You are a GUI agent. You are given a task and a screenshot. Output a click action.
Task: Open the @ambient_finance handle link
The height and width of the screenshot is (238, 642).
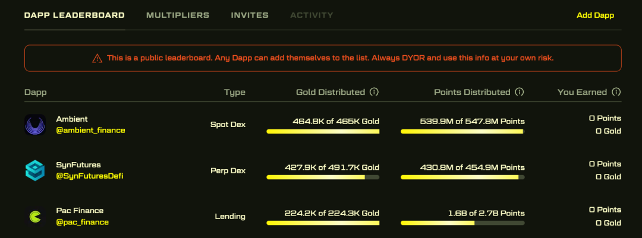(90, 130)
